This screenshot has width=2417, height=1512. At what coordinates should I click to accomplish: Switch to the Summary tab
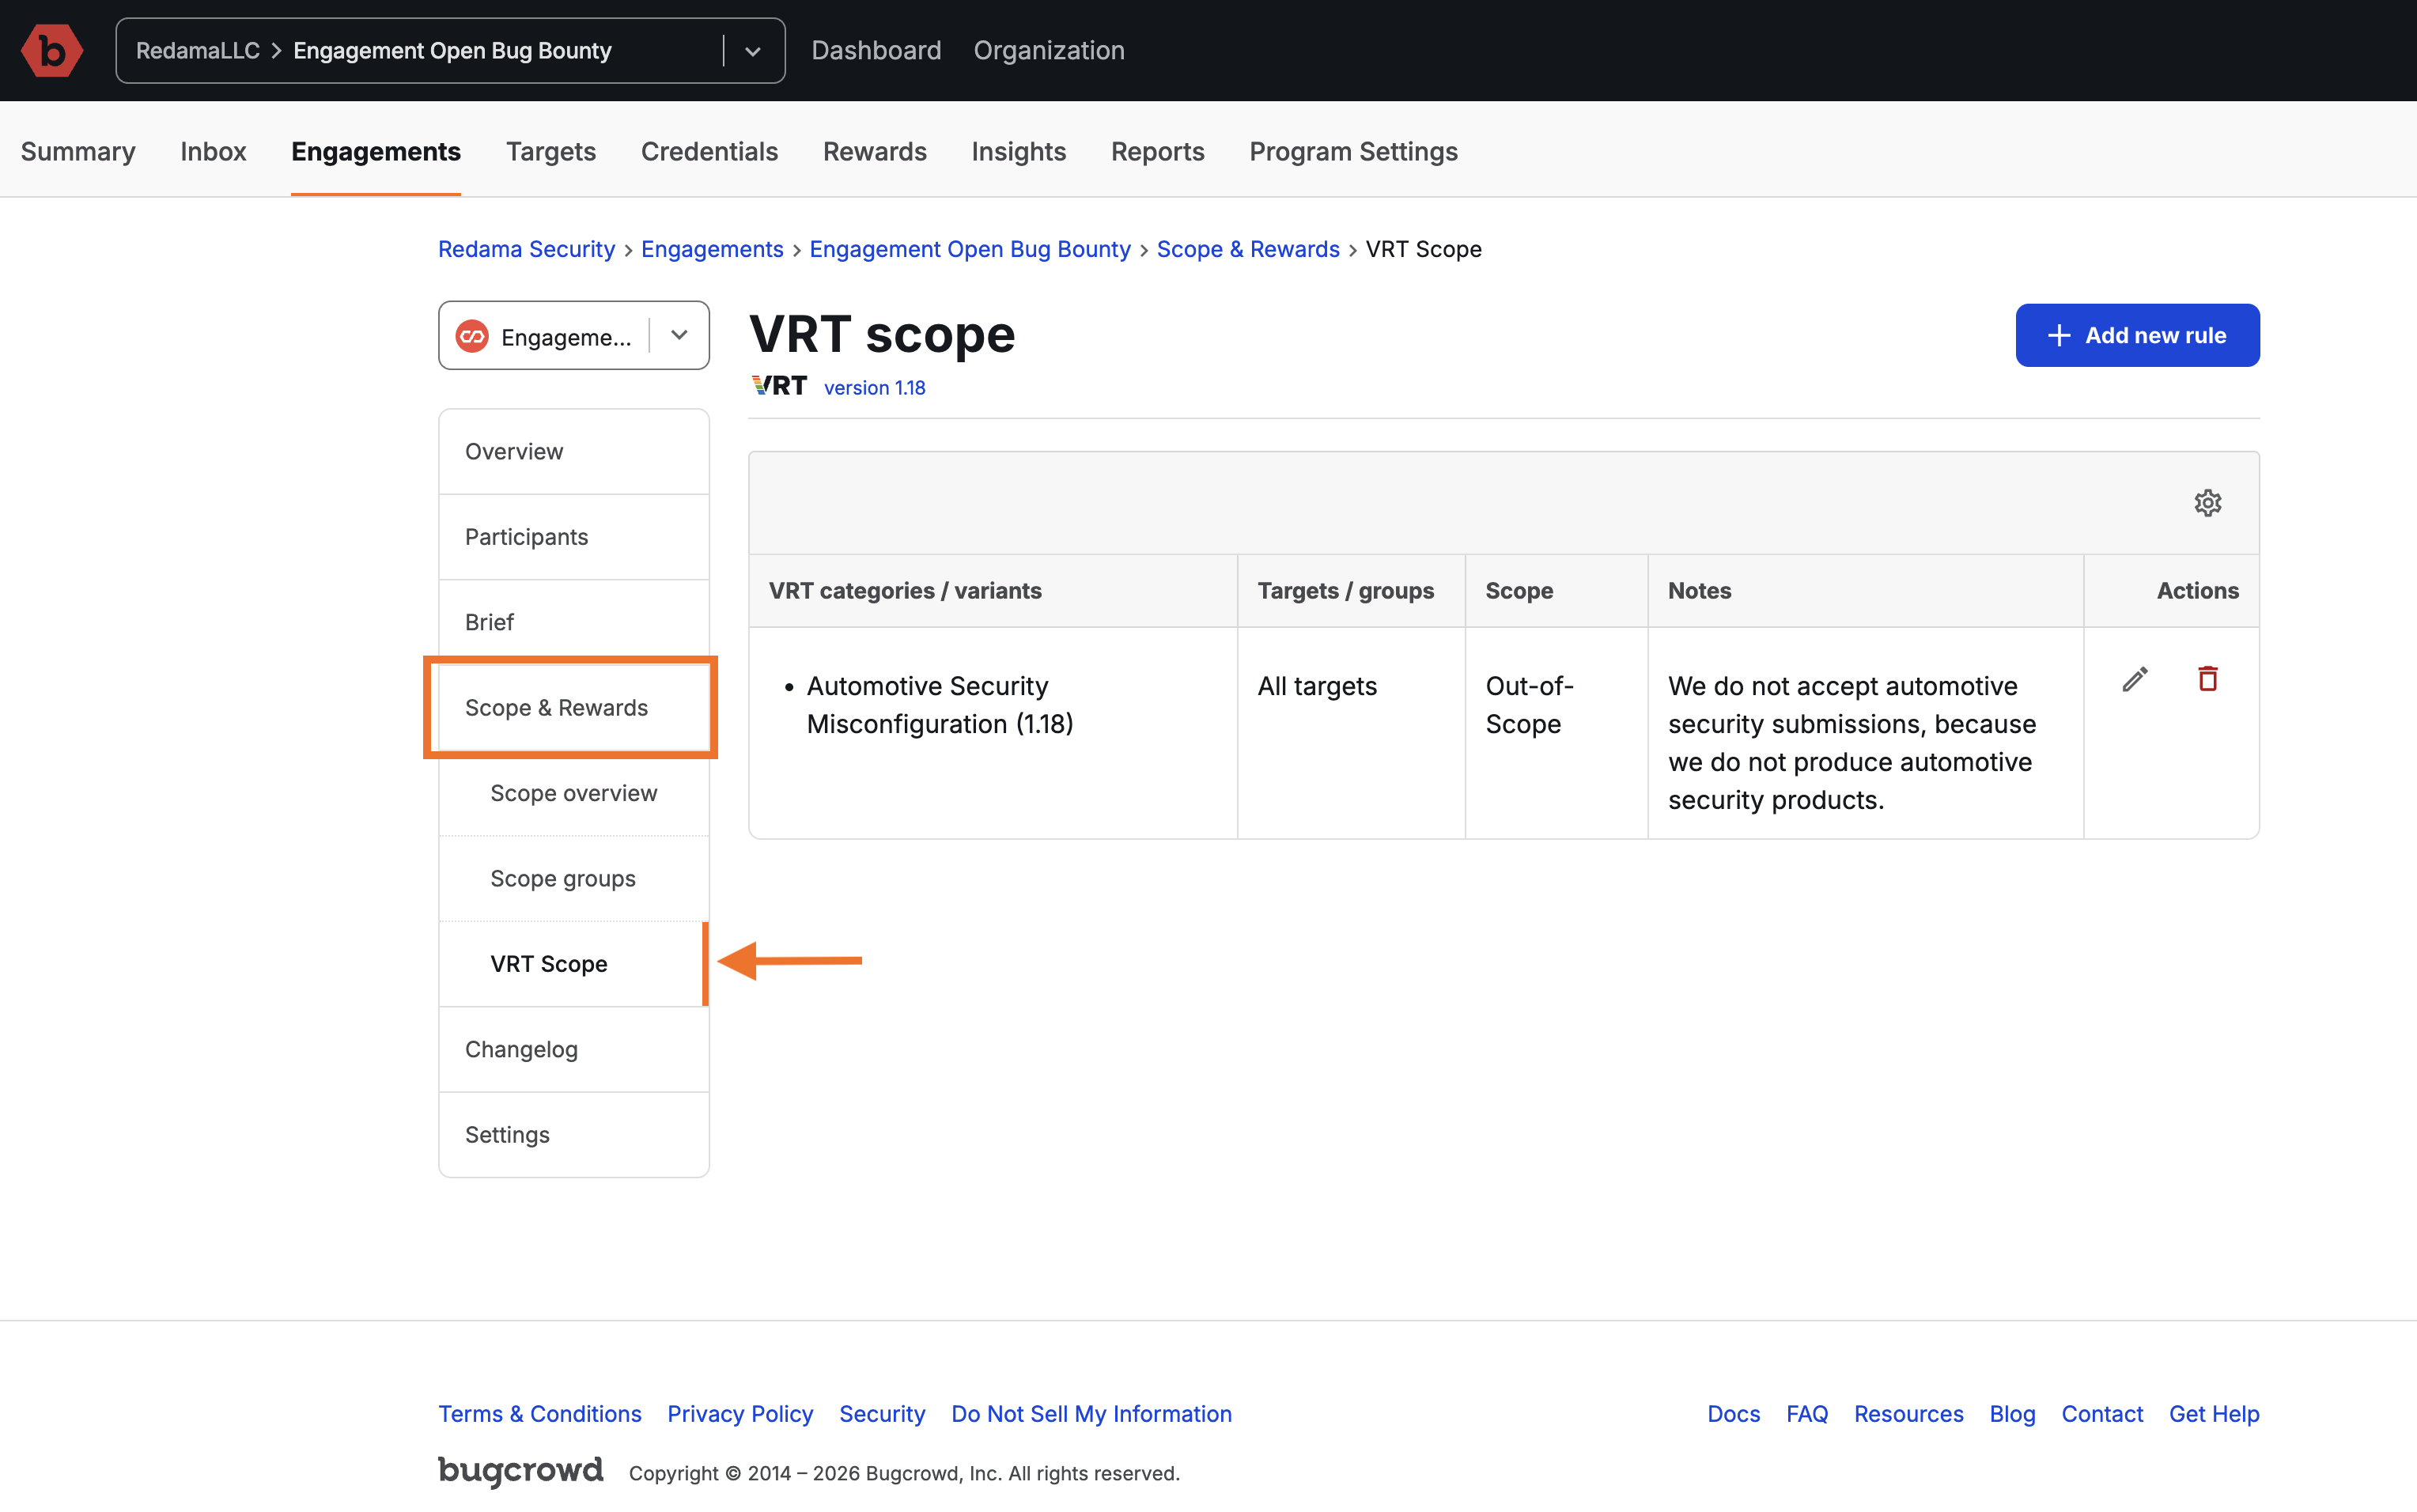coord(78,151)
